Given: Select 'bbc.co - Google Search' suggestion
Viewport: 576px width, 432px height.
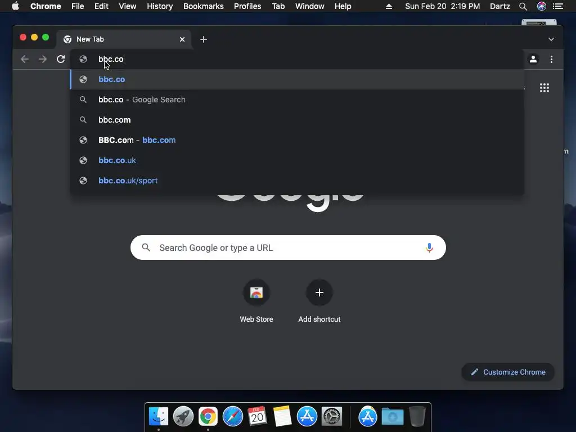Looking at the screenshot, I should coord(297,100).
